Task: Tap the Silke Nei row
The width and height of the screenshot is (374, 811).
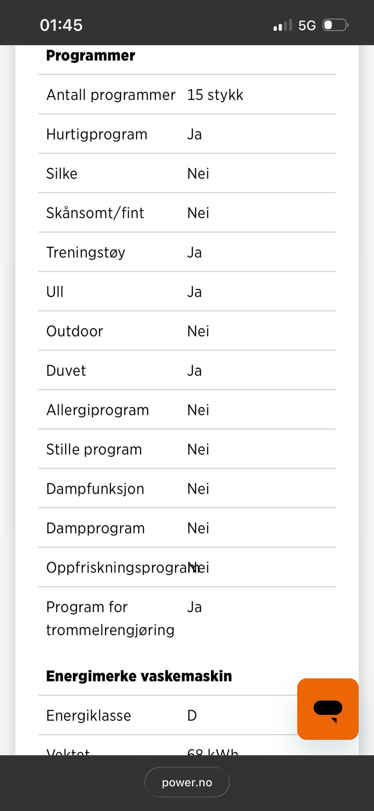Action: click(x=187, y=173)
